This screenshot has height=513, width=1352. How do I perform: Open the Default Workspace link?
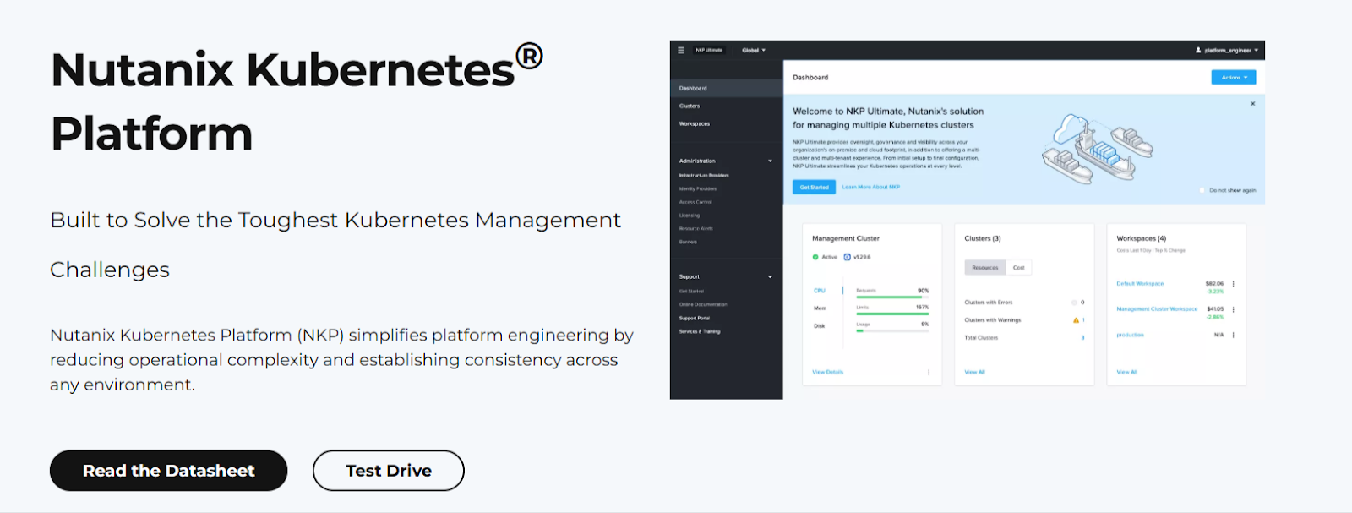tap(1140, 284)
